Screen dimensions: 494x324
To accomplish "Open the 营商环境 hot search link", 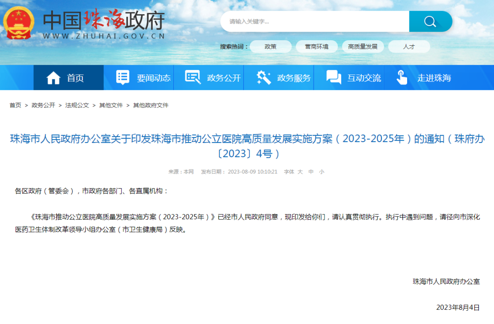I will 317,46.
